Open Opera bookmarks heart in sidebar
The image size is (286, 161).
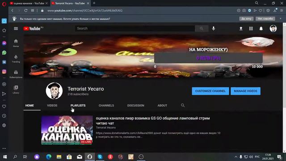pyautogui.click(x=4, y=106)
